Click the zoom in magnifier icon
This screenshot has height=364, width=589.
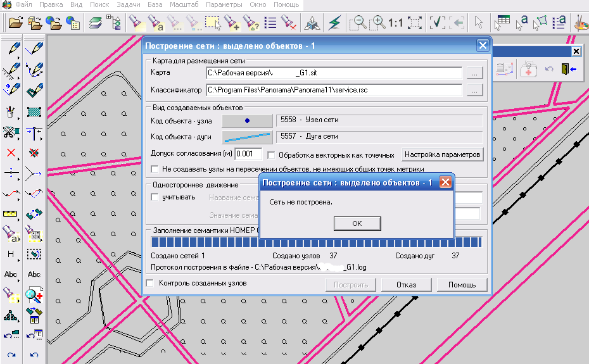pyautogui.click(x=377, y=23)
